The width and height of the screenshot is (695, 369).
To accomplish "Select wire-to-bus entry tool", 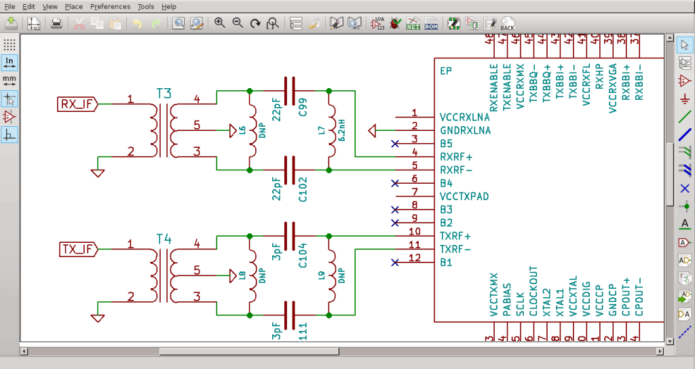I will coord(685,153).
